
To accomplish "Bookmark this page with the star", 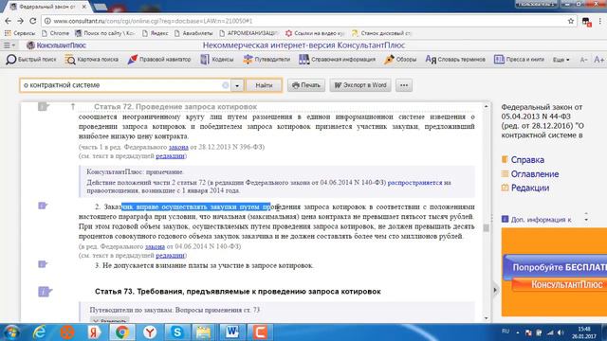I will (x=571, y=21).
